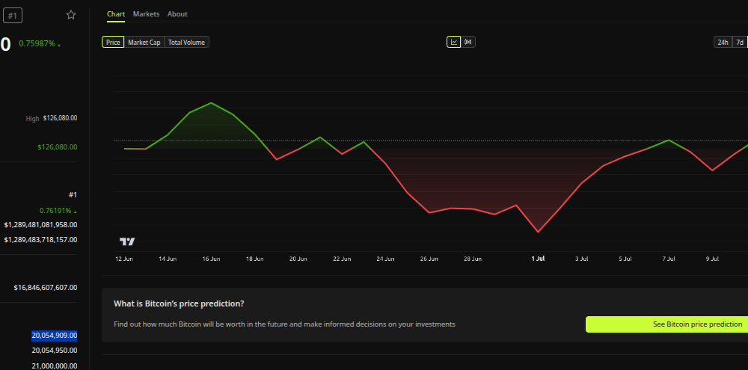Select the line chart view icon
The width and height of the screenshot is (748, 370).
[454, 42]
